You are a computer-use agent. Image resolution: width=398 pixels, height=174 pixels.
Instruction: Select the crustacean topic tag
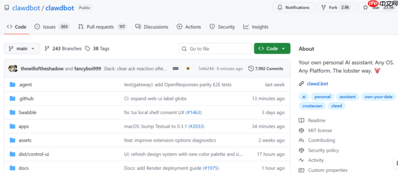click(x=312, y=106)
